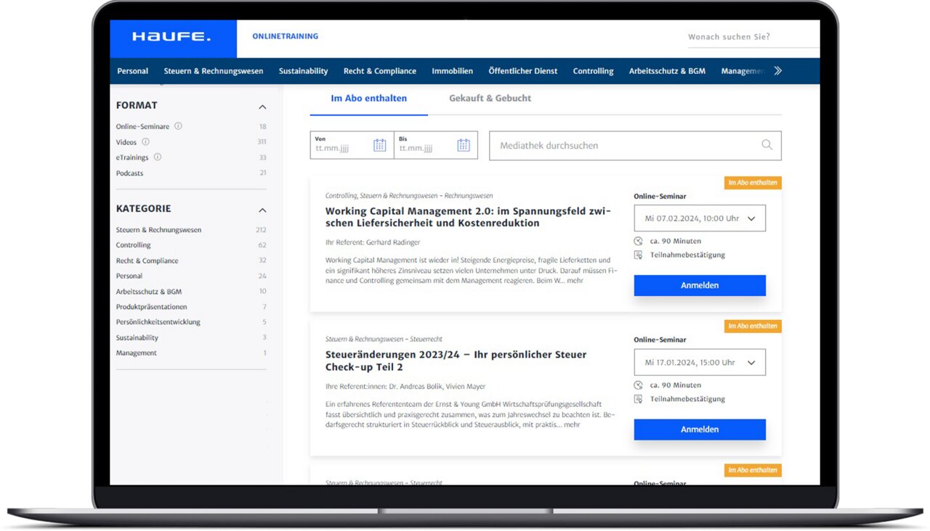
Task: Switch to Gekauft & Gebucht tab
Action: pyautogui.click(x=490, y=99)
